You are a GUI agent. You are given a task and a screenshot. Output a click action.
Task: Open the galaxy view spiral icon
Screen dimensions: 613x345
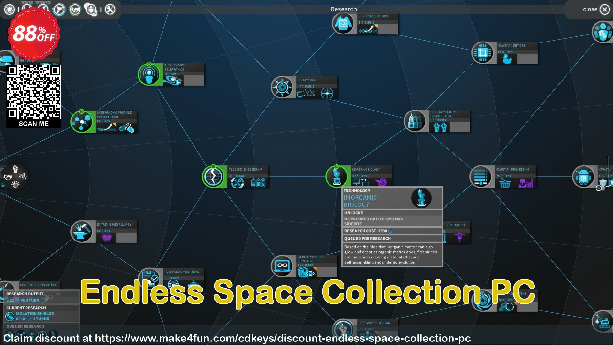(x=10, y=10)
